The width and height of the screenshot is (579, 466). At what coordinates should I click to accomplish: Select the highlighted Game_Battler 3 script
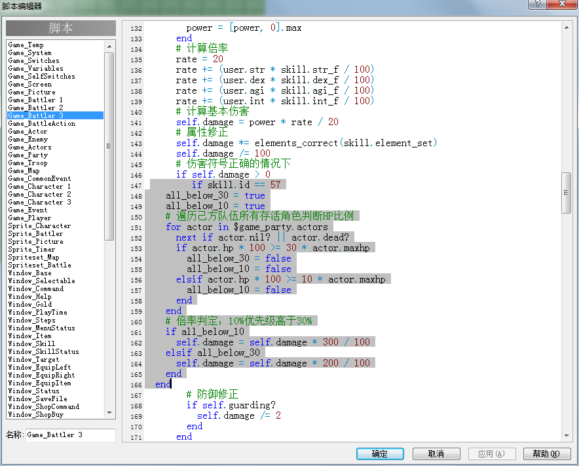tap(56, 115)
